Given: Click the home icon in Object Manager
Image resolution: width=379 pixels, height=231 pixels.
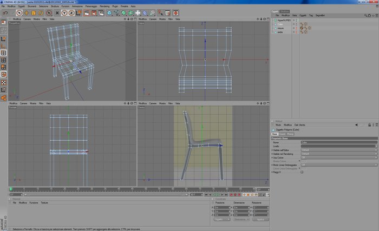Looking at the screenshot, I should [369, 16].
